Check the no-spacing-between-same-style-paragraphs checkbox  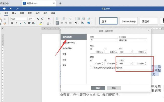coord(91,68)
